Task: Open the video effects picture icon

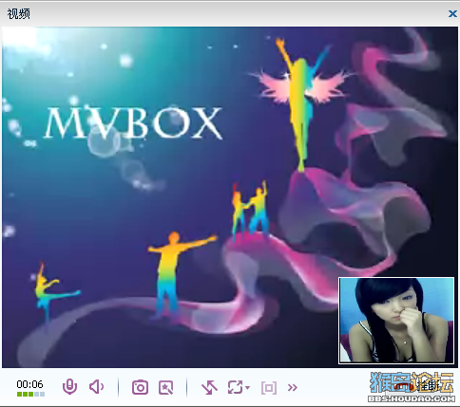Action: (x=165, y=387)
